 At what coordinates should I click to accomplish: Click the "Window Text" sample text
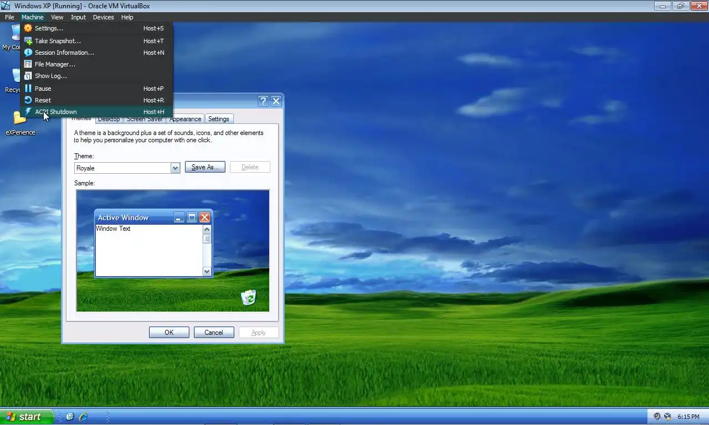click(113, 229)
